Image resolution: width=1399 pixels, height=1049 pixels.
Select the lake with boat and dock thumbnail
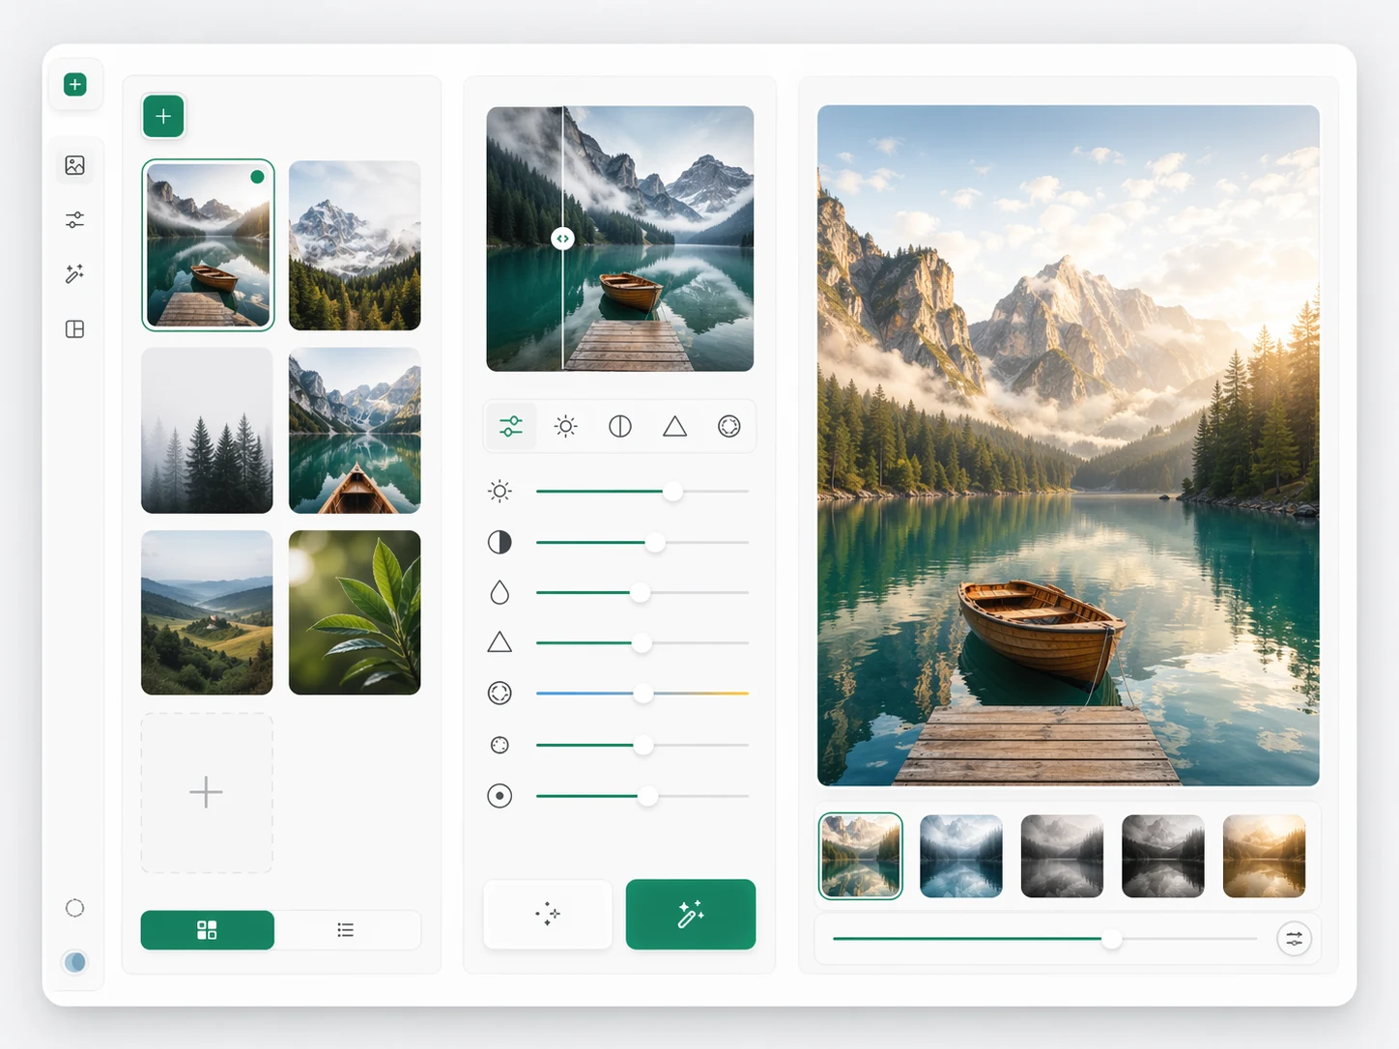(208, 245)
